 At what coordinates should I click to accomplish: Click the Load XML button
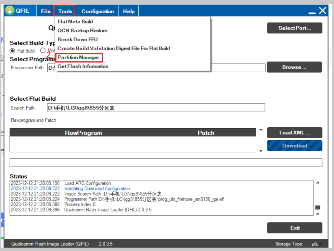tap(294, 132)
